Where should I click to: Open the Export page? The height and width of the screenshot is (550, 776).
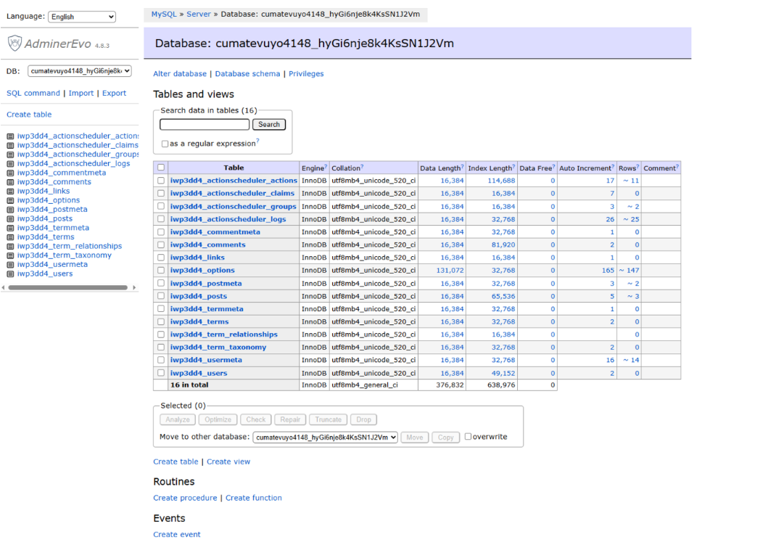point(115,93)
